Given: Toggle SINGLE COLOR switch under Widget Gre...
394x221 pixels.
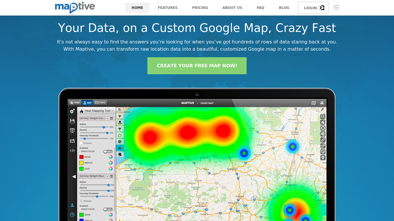Looking at the screenshot, I should coord(108,151).
